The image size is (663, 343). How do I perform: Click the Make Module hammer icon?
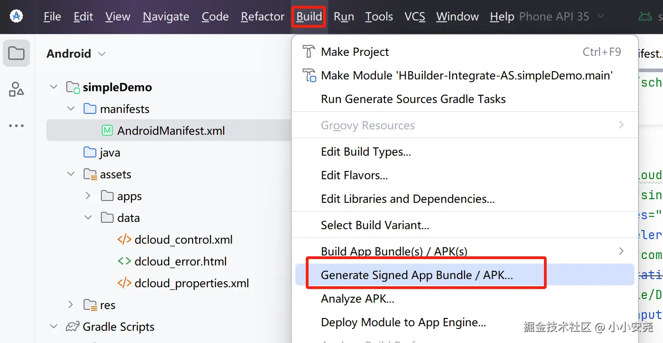tap(309, 75)
